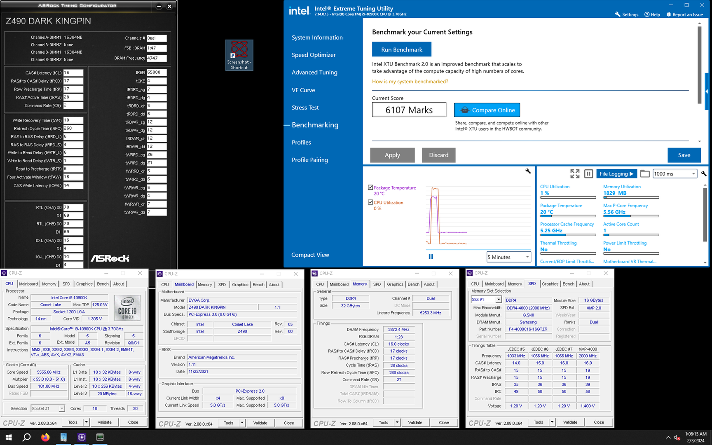712x445 pixels.
Task: Click Run Benchmark button
Action: (x=402, y=49)
